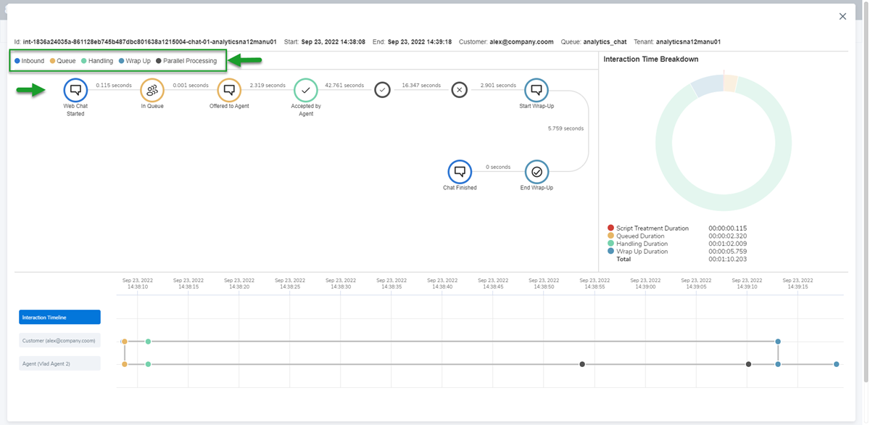
Task: Select the Agent (Vlad Agent 2) row label
Action: (59, 363)
